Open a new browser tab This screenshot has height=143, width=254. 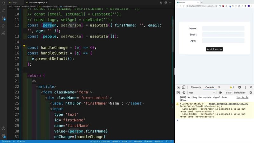pos(202,3)
